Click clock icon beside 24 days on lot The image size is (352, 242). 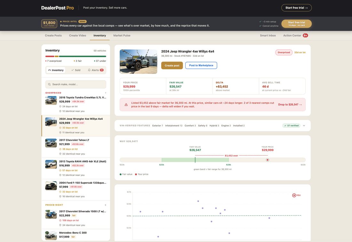(60, 106)
